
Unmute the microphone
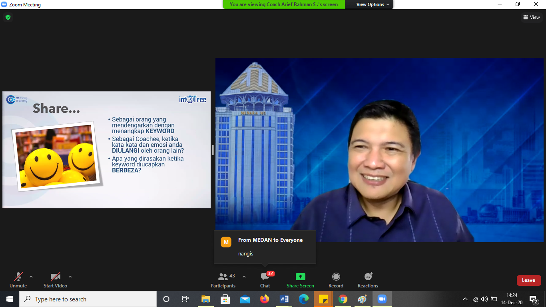pos(18,280)
